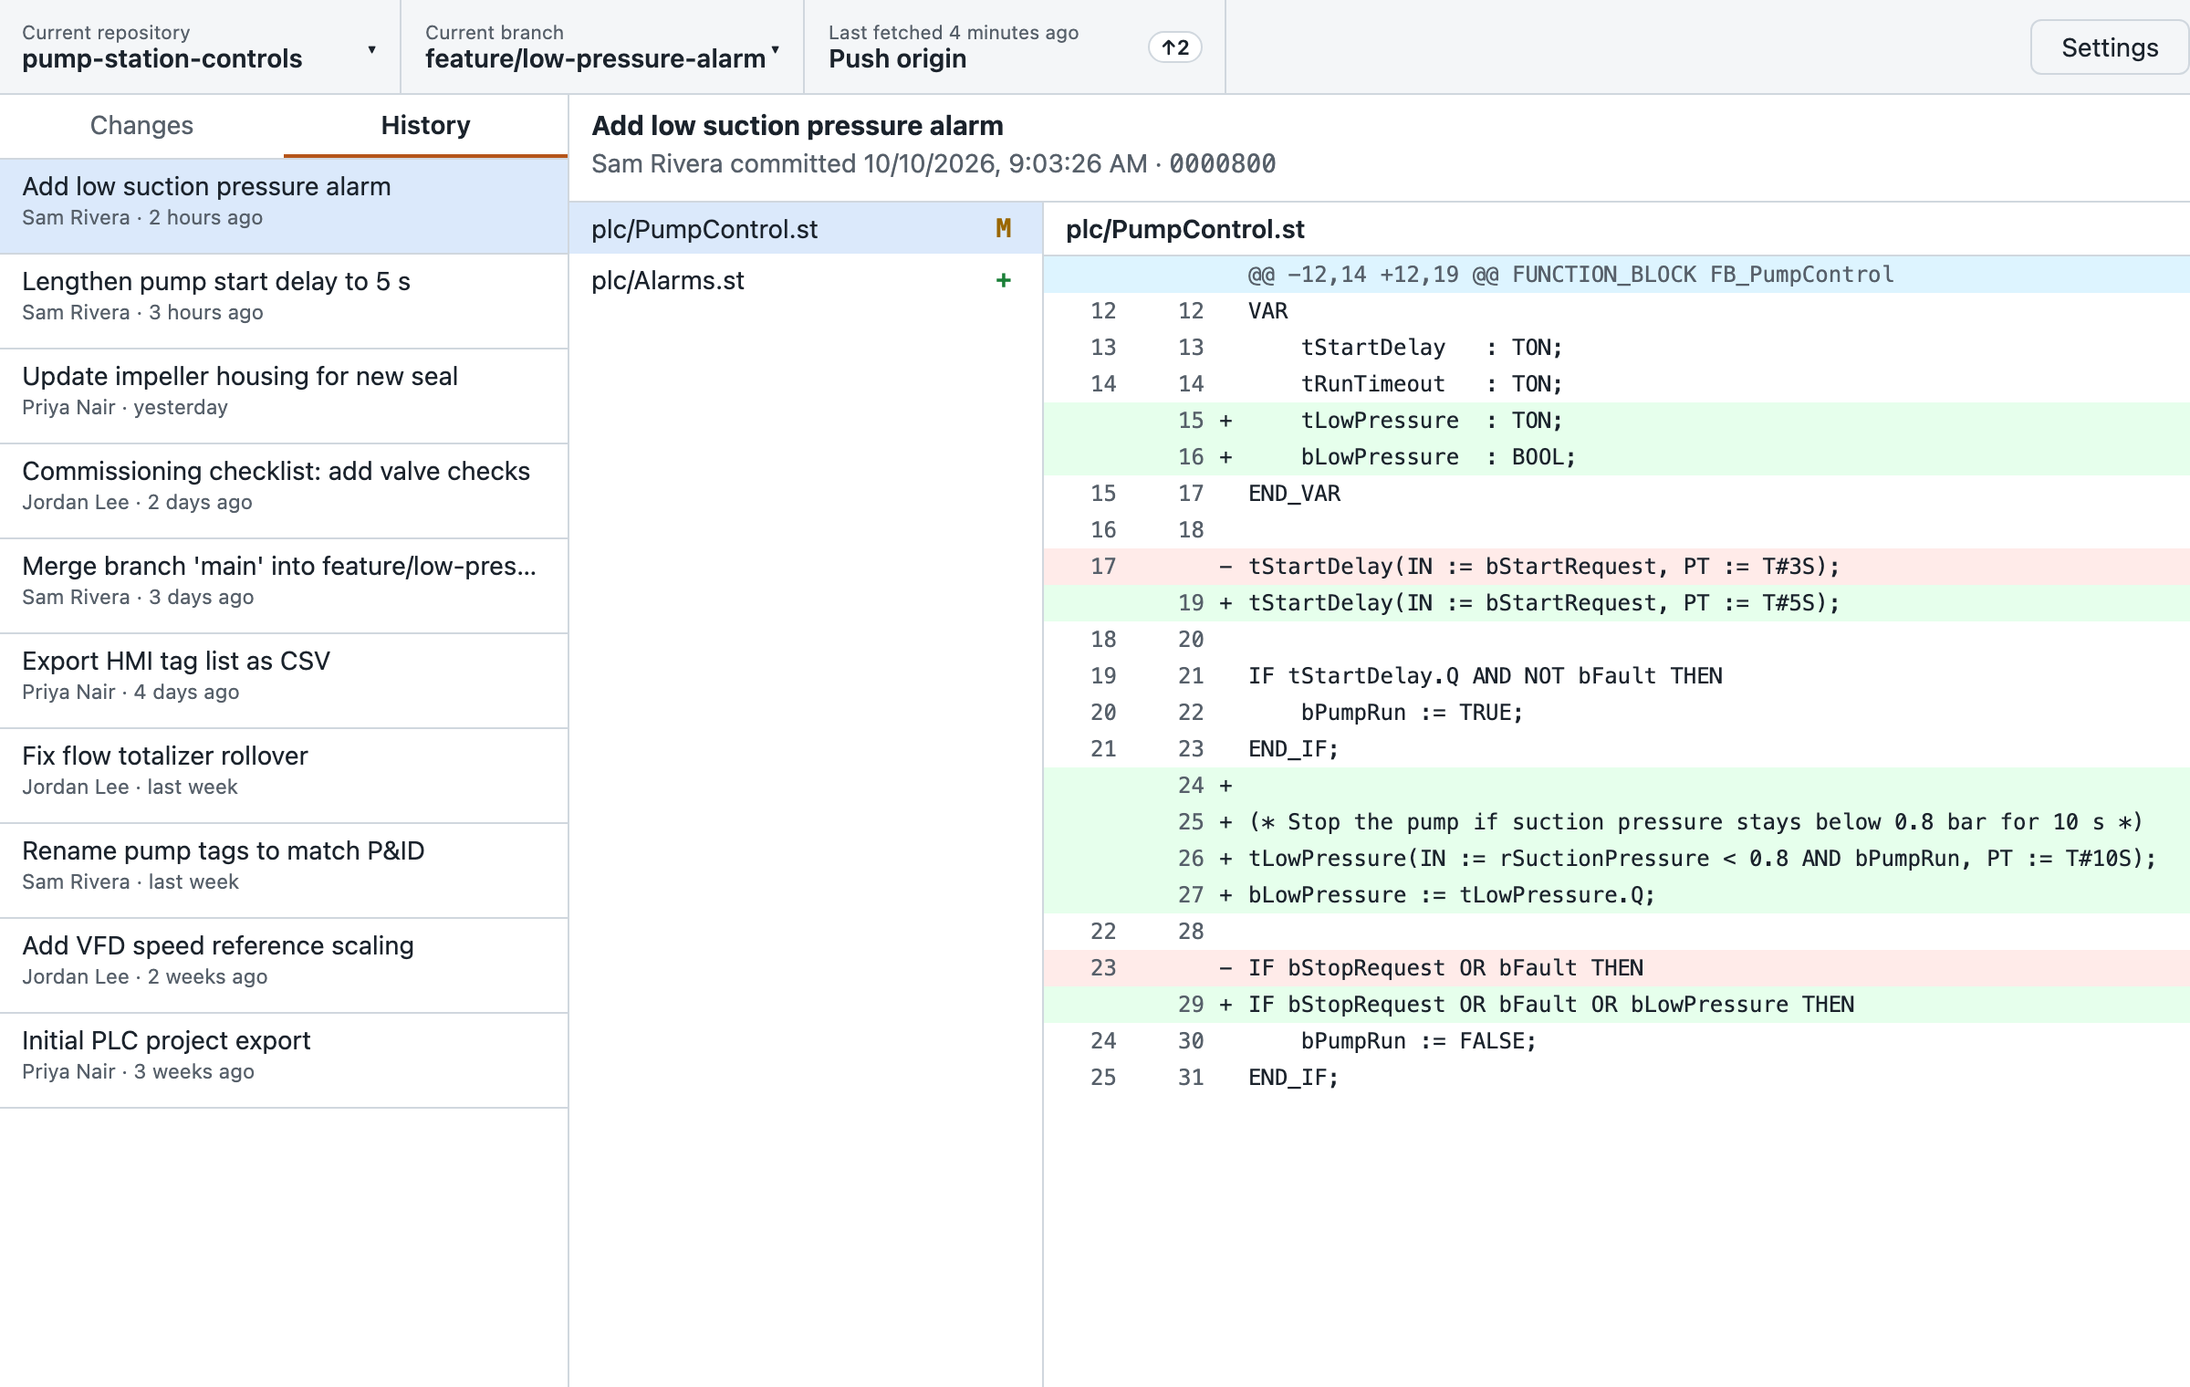
Task: Click line bPumpRun := TRUE
Action: (x=1616, y=713)
